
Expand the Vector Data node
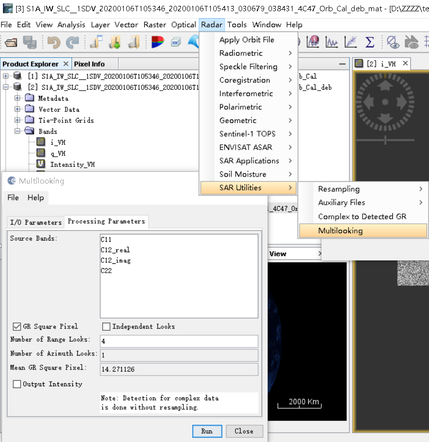click(18, 109)
